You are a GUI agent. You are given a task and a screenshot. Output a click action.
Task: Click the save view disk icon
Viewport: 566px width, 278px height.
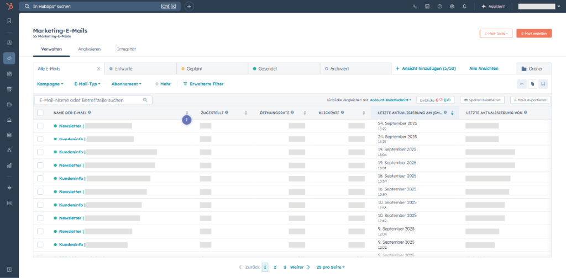coord(543,84)
